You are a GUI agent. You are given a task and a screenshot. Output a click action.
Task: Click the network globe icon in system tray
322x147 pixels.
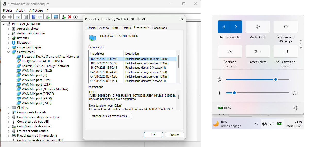(265, 124)
